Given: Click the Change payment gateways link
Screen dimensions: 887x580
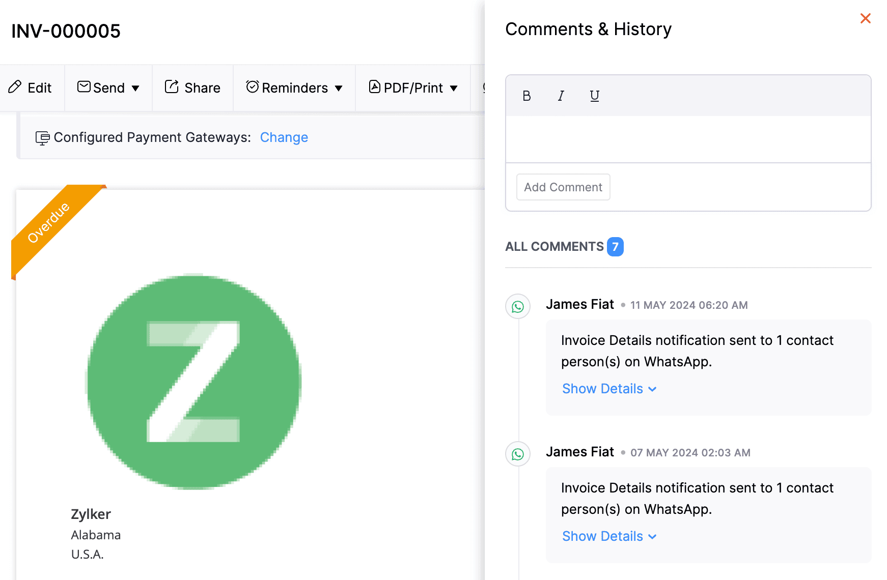Looking at the screenshot, I should 284,137.
